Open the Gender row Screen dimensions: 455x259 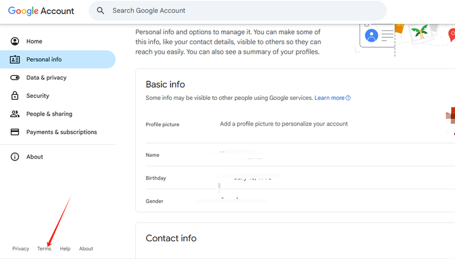pos(300,201)
